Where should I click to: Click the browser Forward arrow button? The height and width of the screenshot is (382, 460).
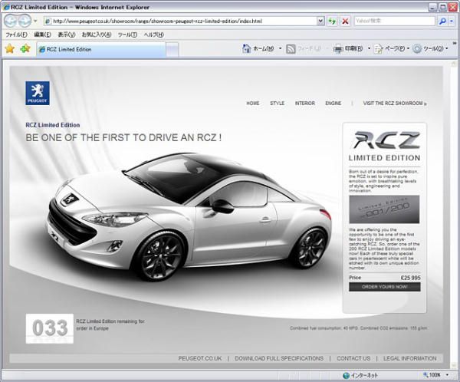[x=25, y=21]
